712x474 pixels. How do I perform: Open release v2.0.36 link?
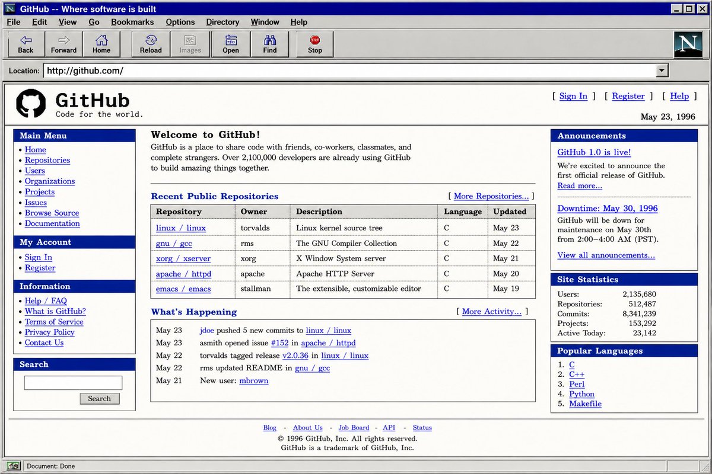coord(295,355)
